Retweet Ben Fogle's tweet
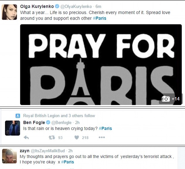Image resolution: width=185 pixels, height=169 pixels. point(52,137)
